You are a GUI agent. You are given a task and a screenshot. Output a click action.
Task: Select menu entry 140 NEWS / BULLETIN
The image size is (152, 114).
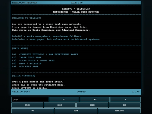(26, 64)
